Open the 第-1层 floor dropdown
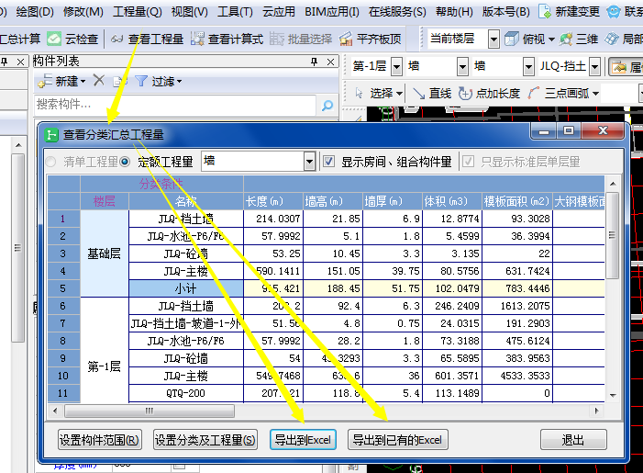The height and width of the screenshot is (473, 643). [396, 66]
